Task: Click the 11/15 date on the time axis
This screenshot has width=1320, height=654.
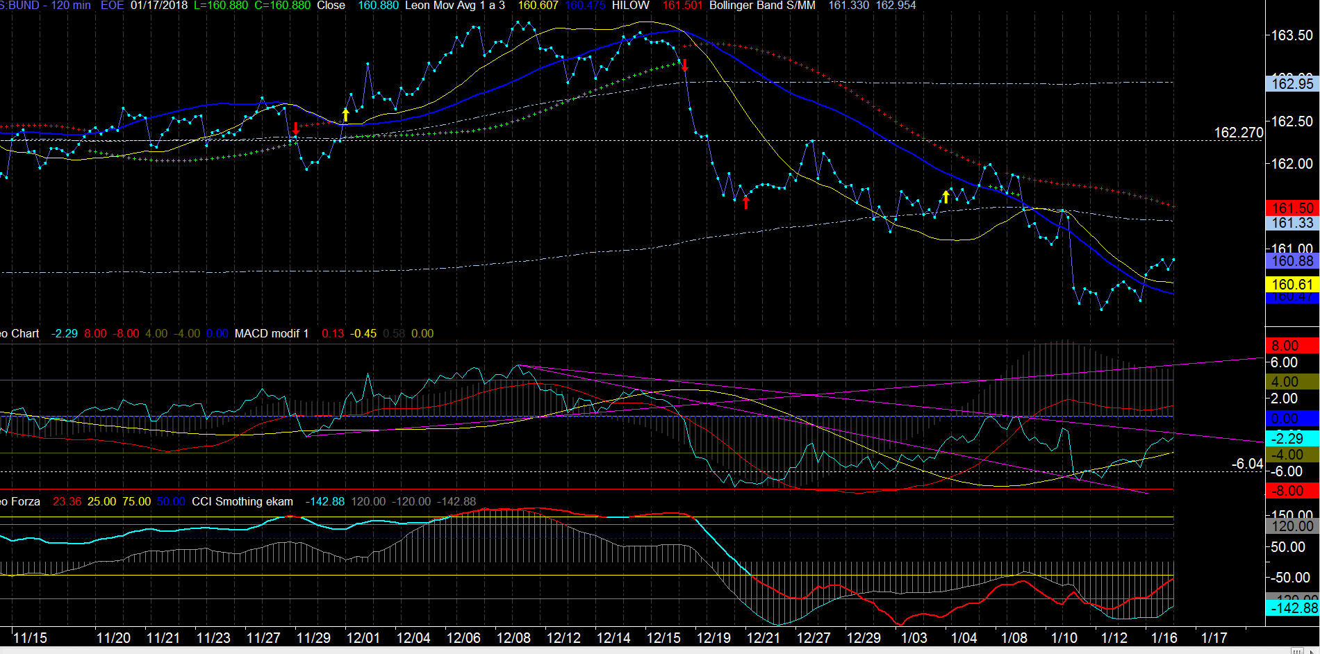Action: tap(30, 638)
